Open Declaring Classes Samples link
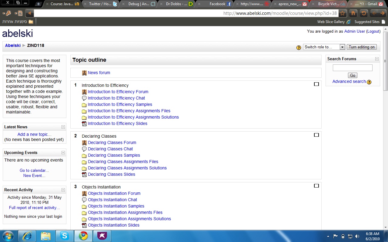388x242 pixels. pyautogui.click(x=114, y=155)
